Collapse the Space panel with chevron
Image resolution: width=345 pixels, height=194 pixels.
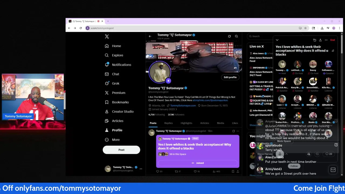pyautogui.click(x=277, y=40)
